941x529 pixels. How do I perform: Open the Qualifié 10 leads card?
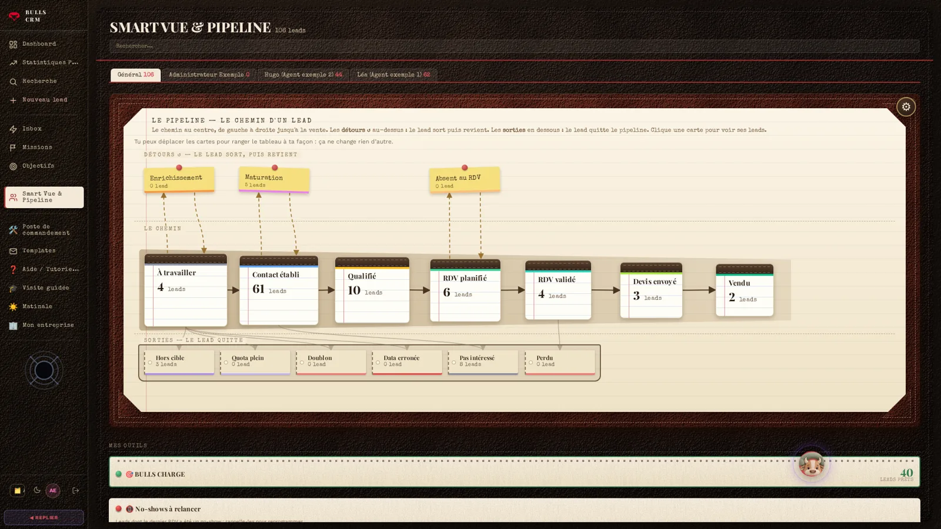pyautogui.click(x=372, y=290)
